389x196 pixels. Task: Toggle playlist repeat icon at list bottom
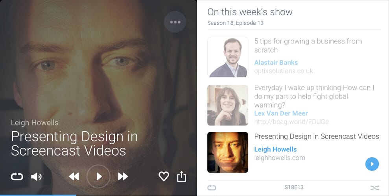click(x=212, y=188)
